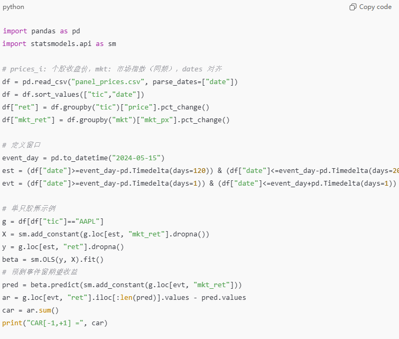Click the parse_dates argument text
This screenshot has width=399, height=339.
pos(175,82)
